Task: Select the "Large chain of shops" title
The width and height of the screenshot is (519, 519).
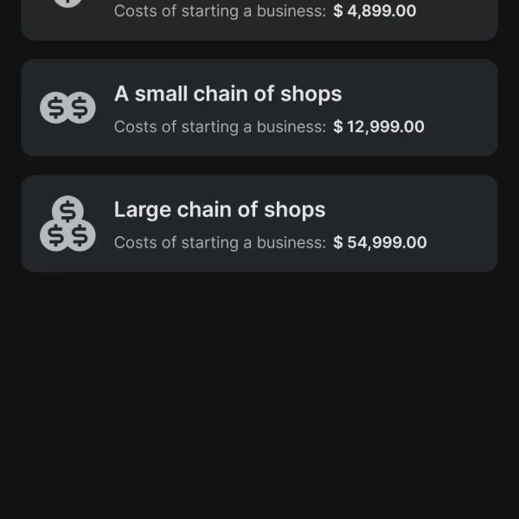Action: [x=220, y=210]
